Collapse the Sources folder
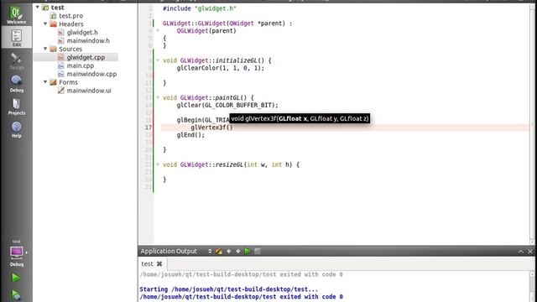Image resolution: width=537 pixels, height=302 pixels. (45, 49)
